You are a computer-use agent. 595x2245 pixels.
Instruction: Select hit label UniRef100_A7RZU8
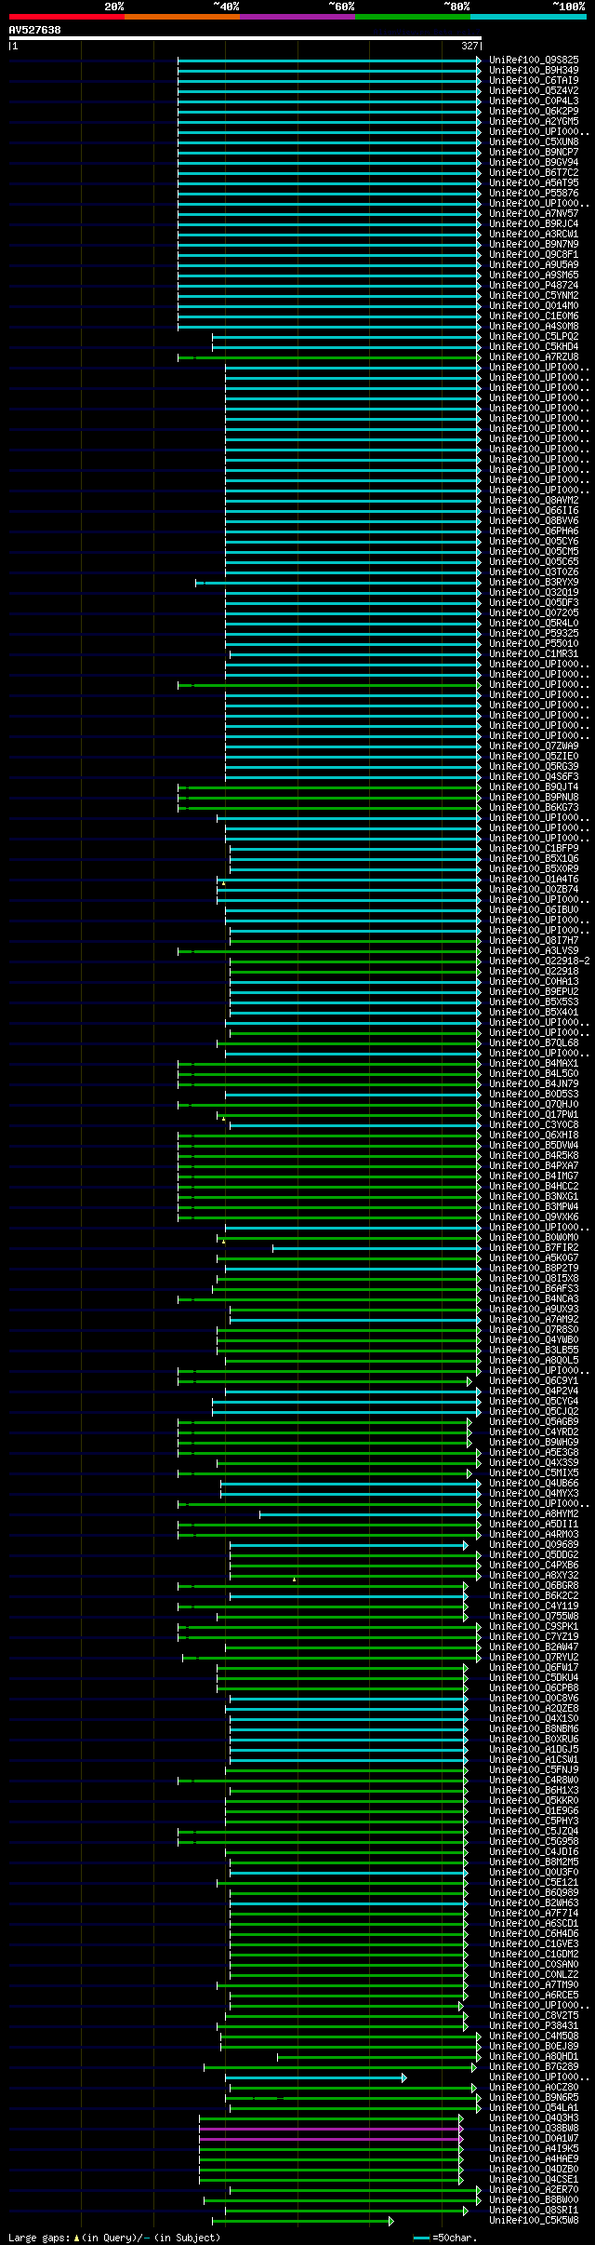point(534,356)
